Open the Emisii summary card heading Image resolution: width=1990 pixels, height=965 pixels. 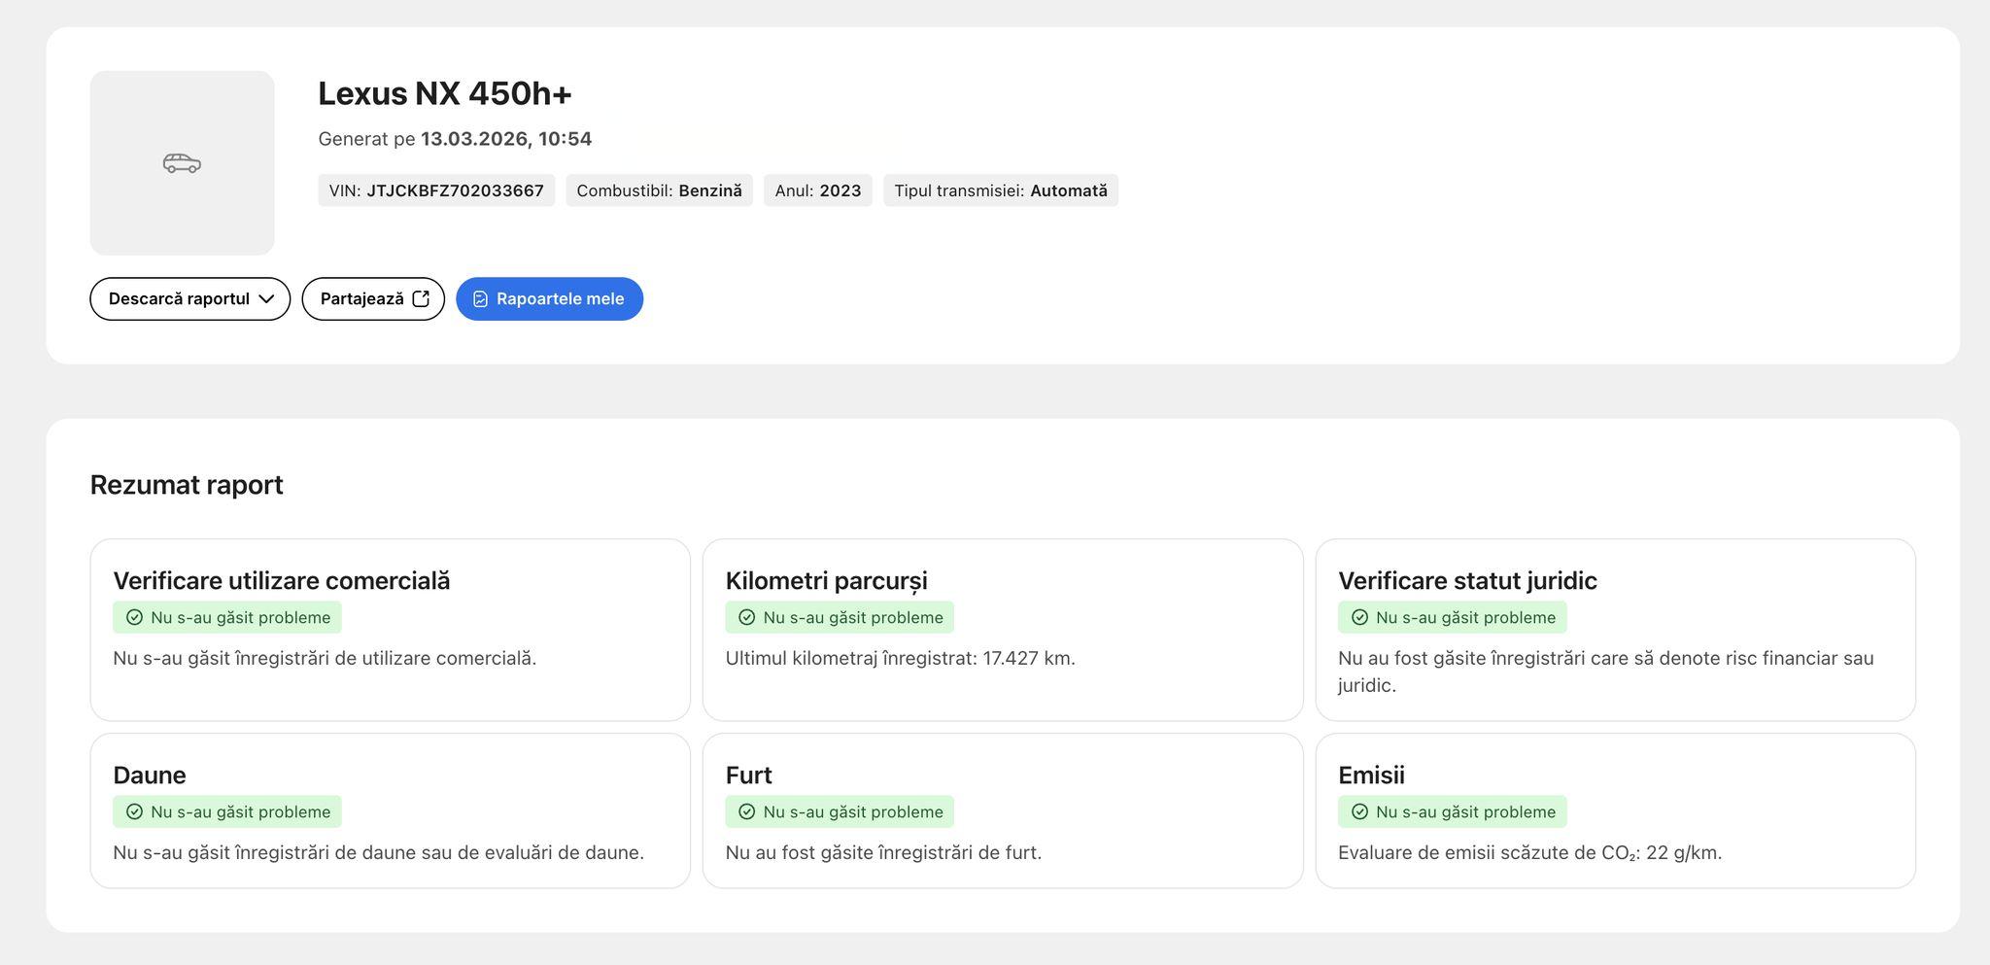[1370, 775]
